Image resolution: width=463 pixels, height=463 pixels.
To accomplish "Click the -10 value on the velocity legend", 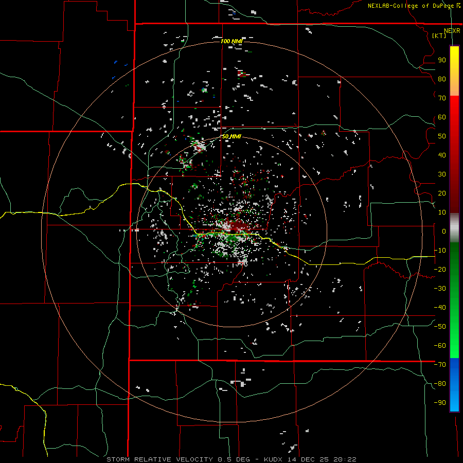I will point(440,251).
